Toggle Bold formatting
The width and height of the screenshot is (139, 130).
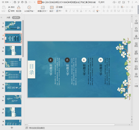click(x=66, y=11)
